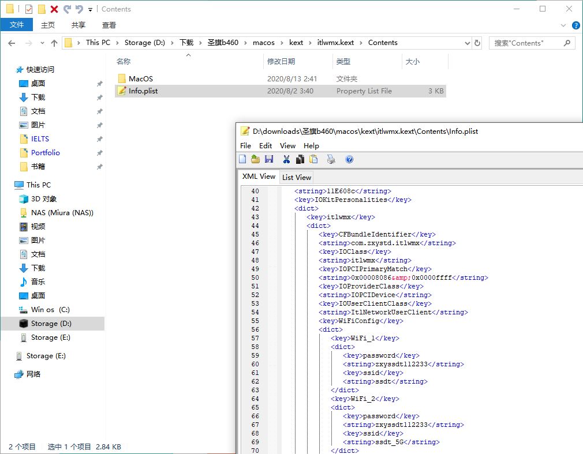Click the Paste clipboard icon
The width and height of the screenshot is (583, 454).
tap(313, 159)
